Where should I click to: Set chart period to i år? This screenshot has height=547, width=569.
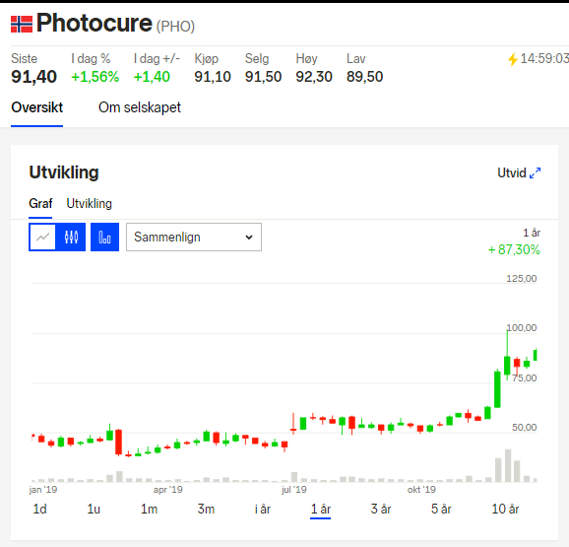pyautogui.click(x=263, y=509)
